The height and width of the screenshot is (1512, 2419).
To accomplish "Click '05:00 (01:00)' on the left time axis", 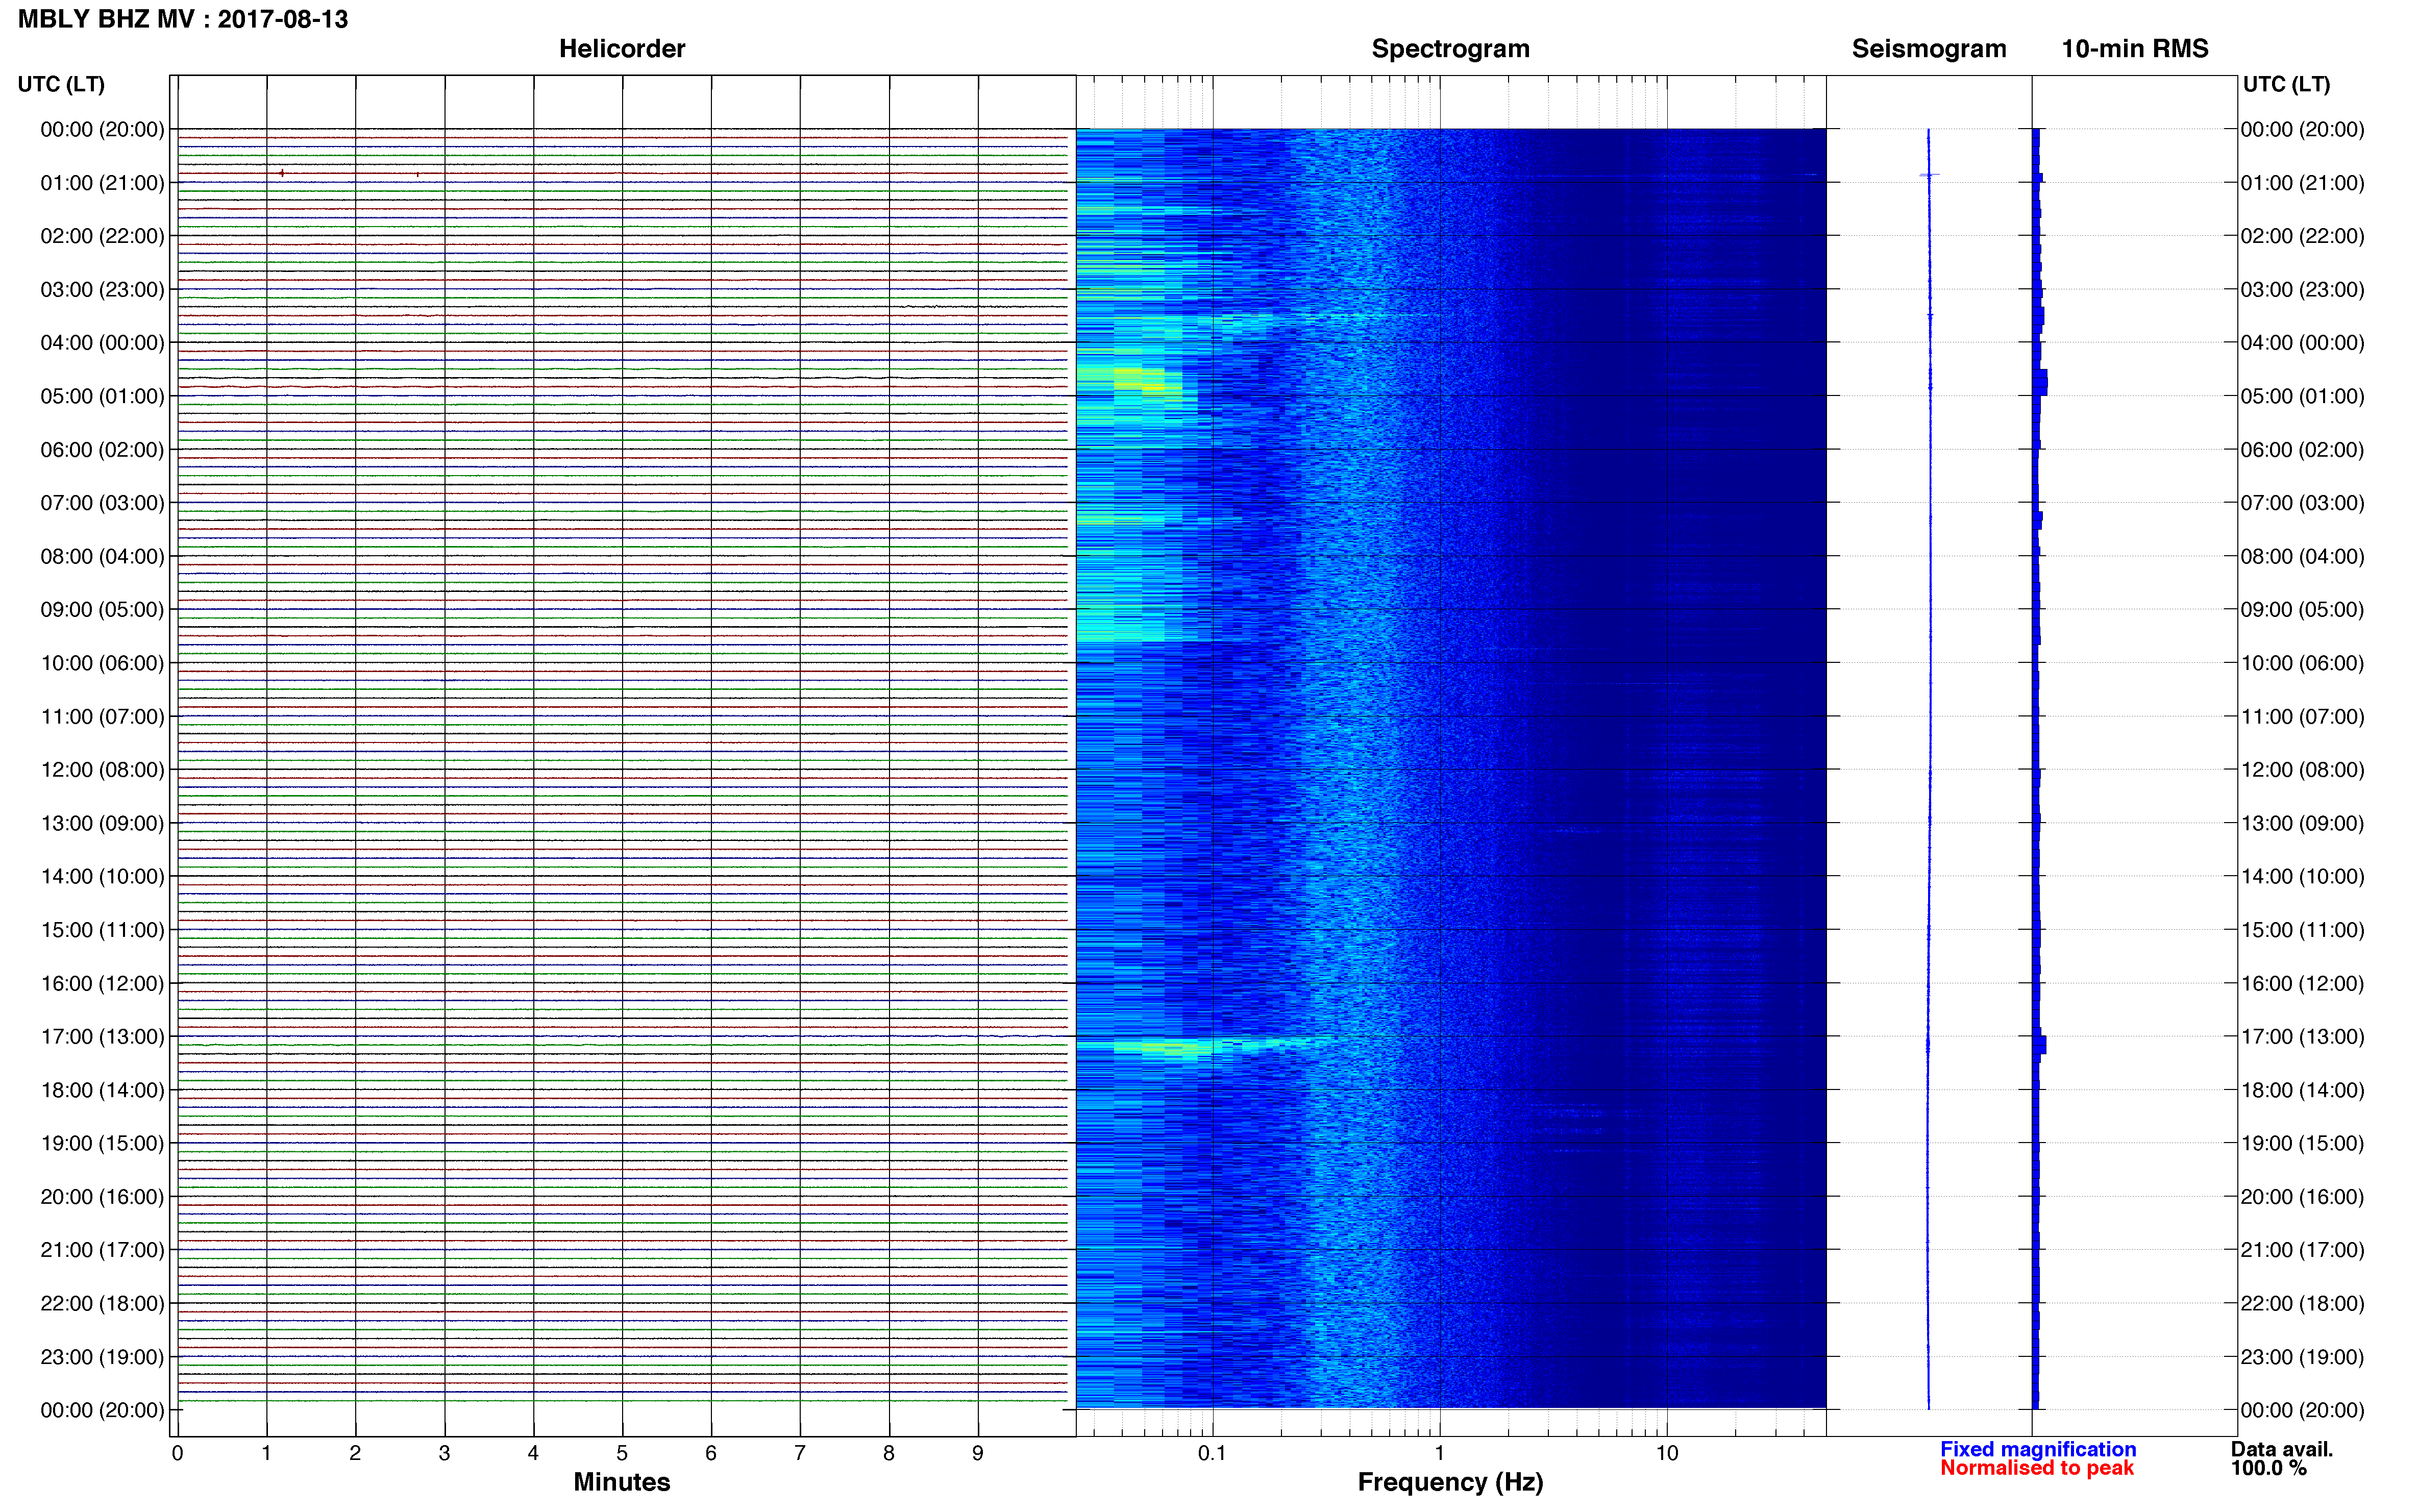I will pyautogui.click(x=102, y=396).
